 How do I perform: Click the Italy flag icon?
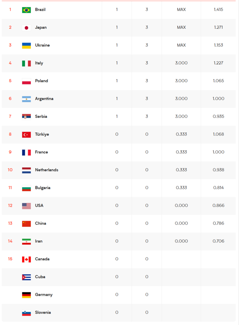pyautogui.click(x=26, y=63)
